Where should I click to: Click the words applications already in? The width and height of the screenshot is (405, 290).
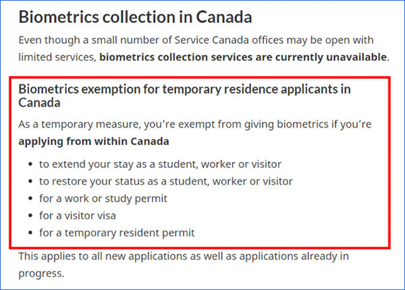(x=294, y=256)
